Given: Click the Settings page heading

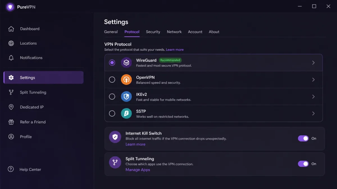Looking at the screenshot, I should [x=116, y=22].
